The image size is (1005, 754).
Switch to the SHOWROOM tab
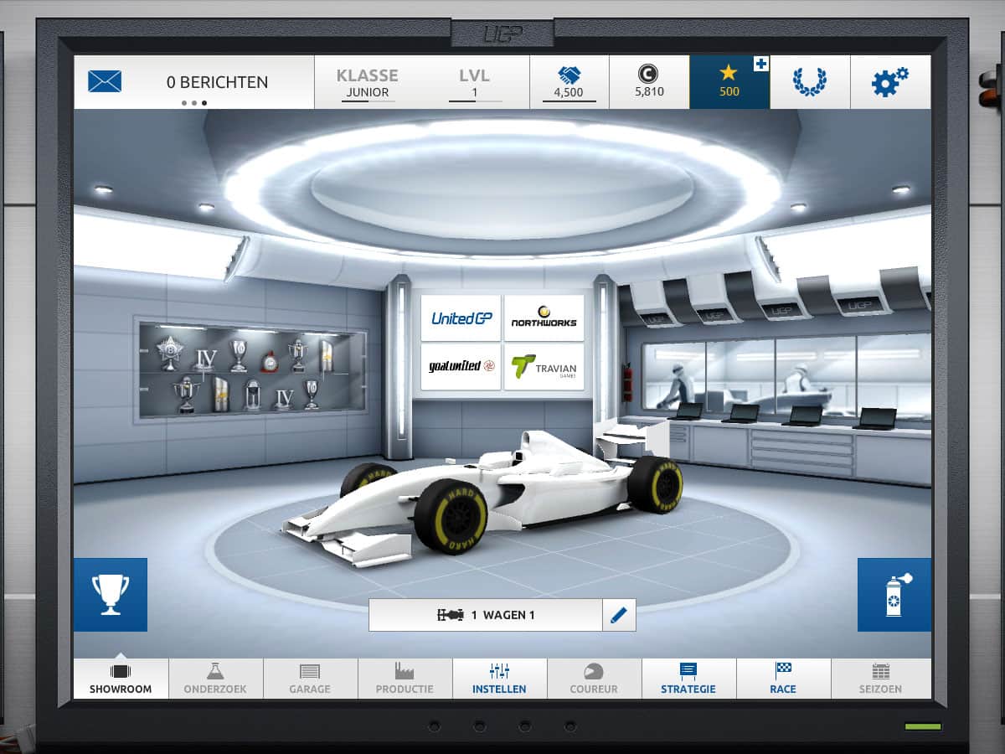pos(121,679)
